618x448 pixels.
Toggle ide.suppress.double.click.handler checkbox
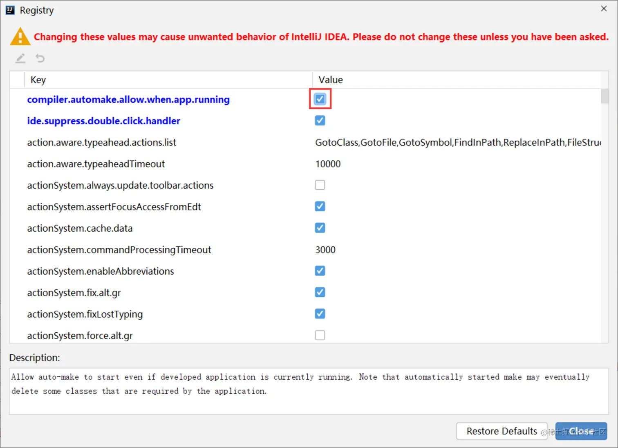click(320, 121)
